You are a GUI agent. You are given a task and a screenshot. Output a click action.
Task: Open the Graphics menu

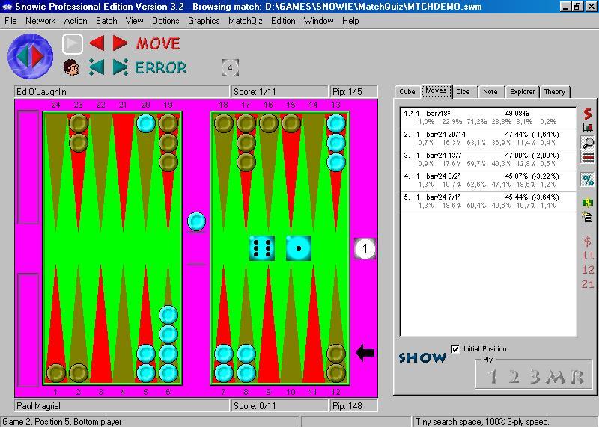pyautogui.click(x=204, y=21)
